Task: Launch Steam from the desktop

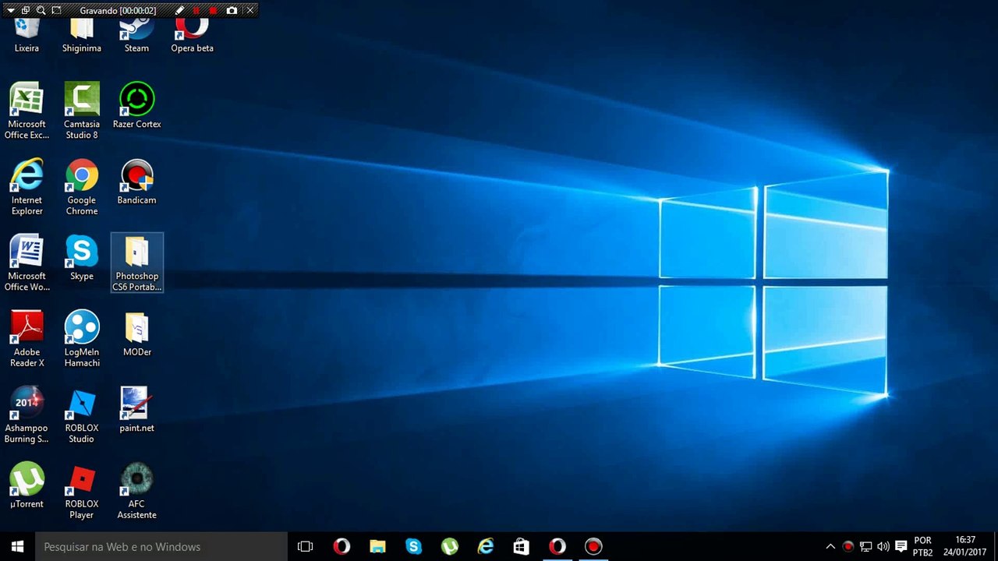Action: coord(136,35)
